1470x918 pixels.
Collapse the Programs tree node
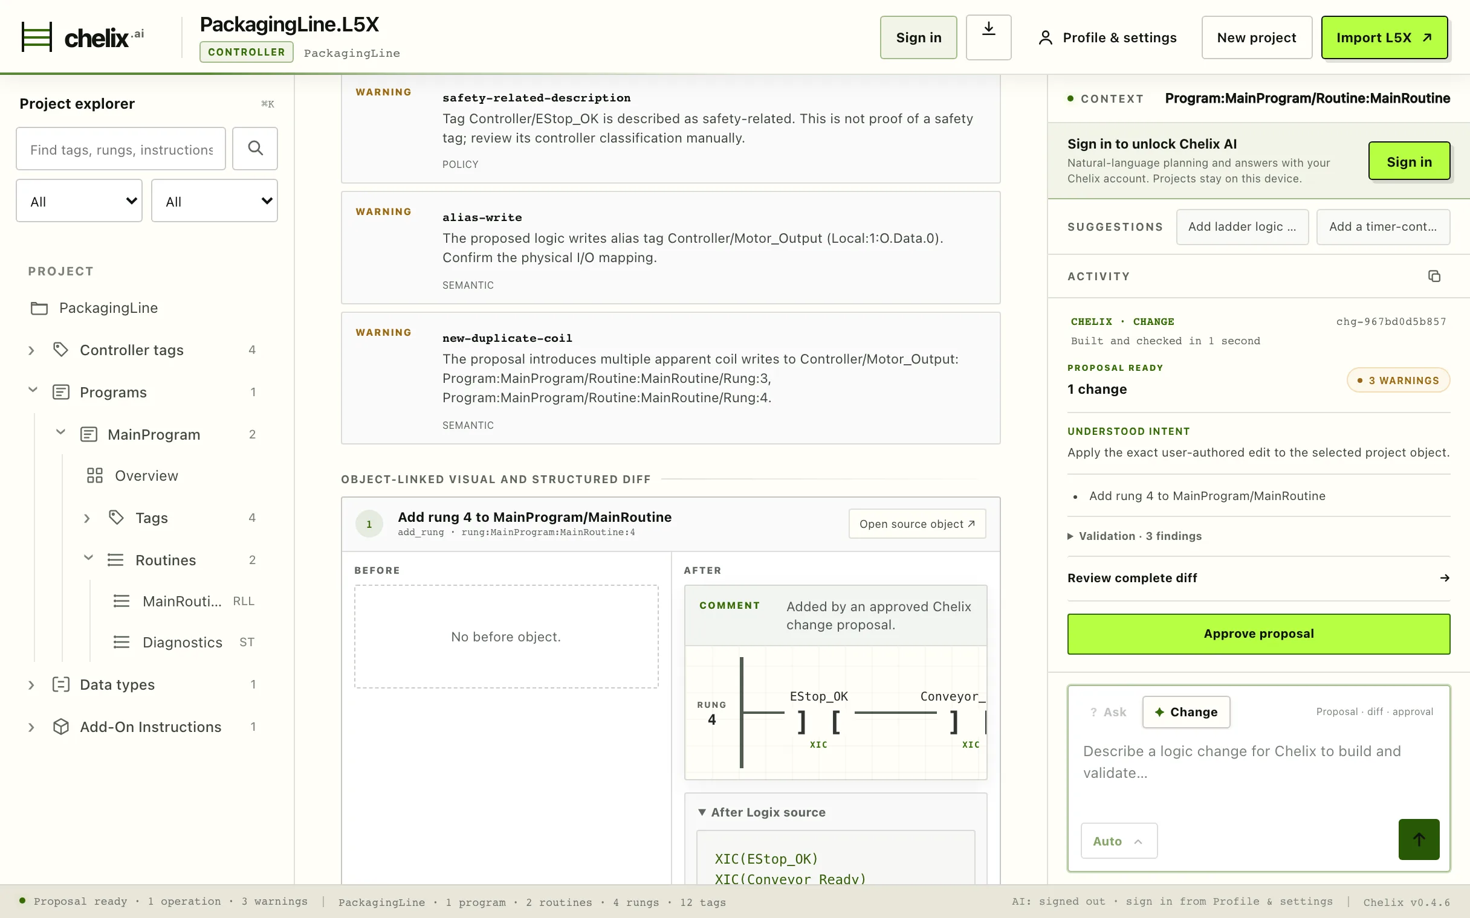click(33, 391)
